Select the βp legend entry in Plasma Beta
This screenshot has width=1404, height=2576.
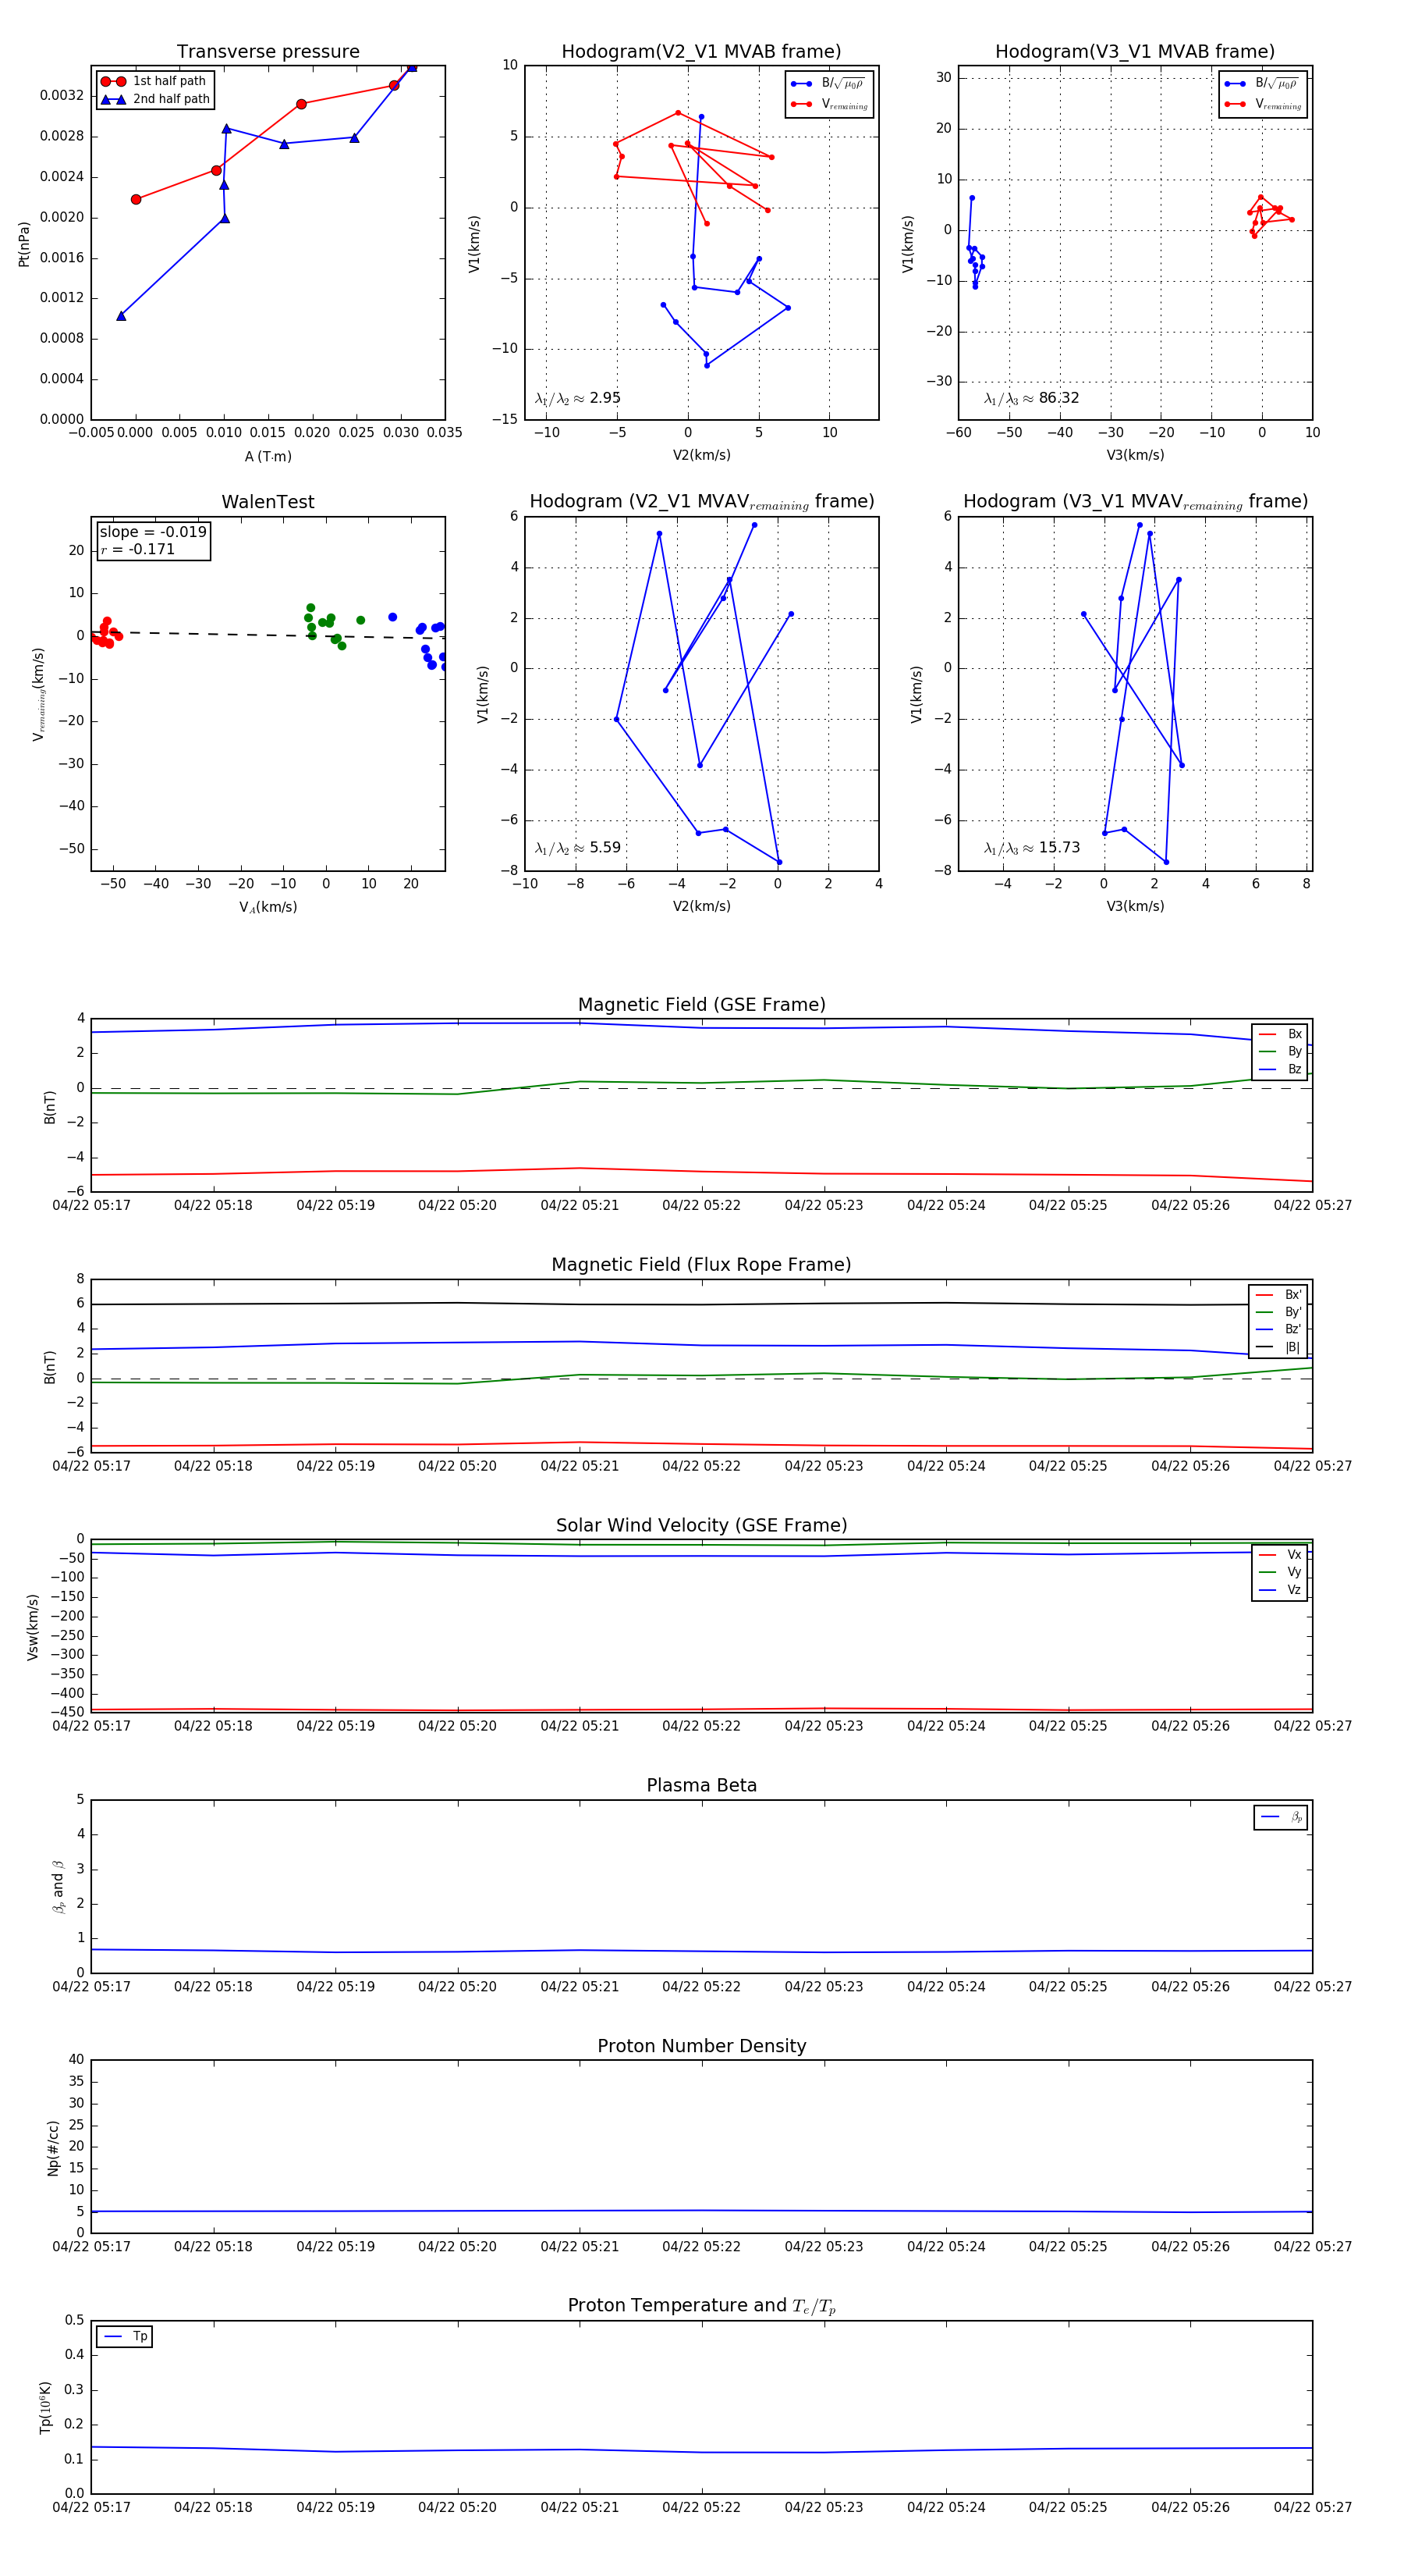point(1281,1817)
